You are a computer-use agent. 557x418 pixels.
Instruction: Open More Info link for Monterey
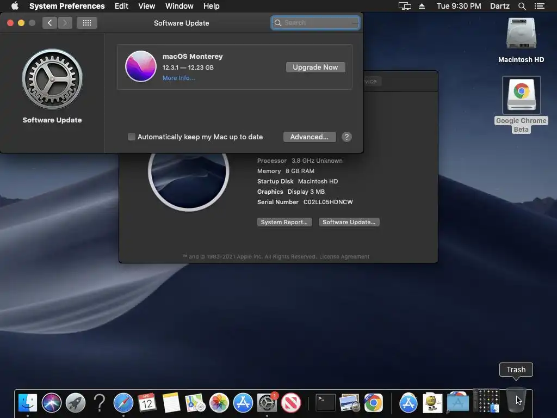178,78
